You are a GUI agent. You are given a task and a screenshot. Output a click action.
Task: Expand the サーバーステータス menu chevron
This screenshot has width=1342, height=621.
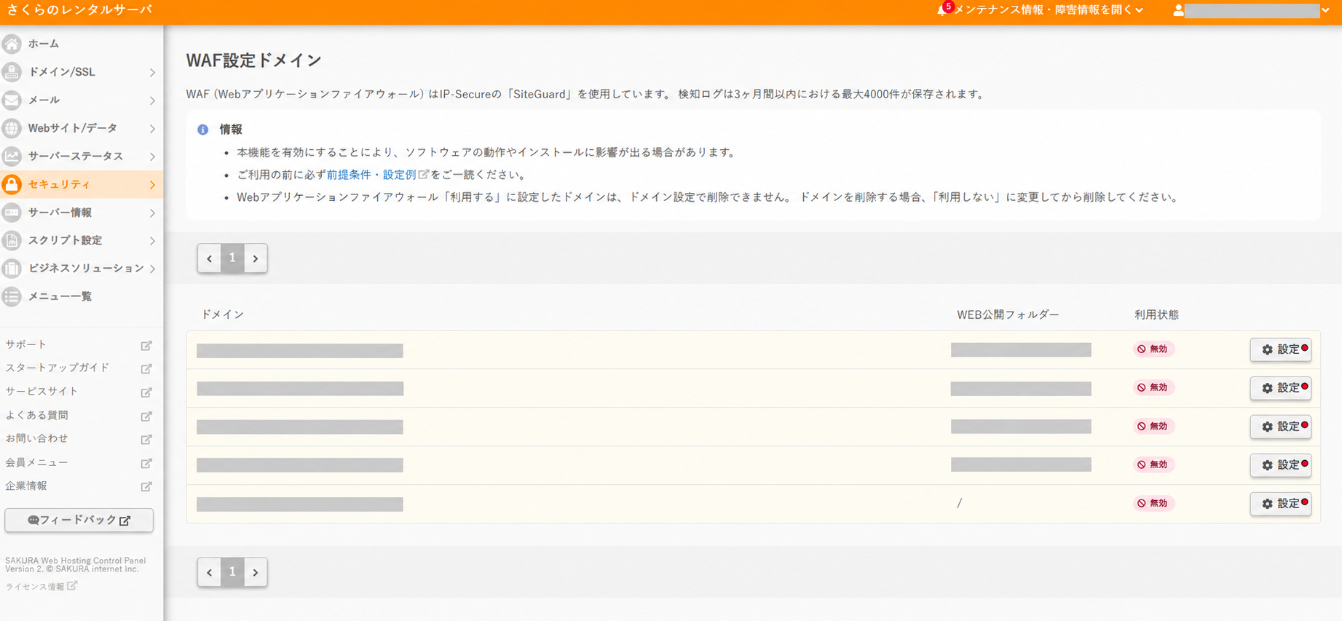click(x=152, y=157)
